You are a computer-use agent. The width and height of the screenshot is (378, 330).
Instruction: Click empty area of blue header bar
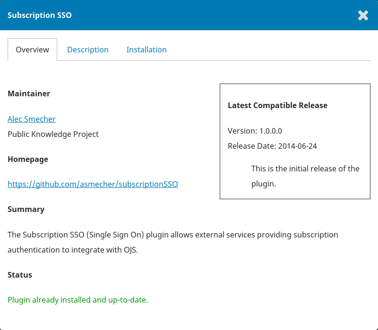(x=213, y=15)
